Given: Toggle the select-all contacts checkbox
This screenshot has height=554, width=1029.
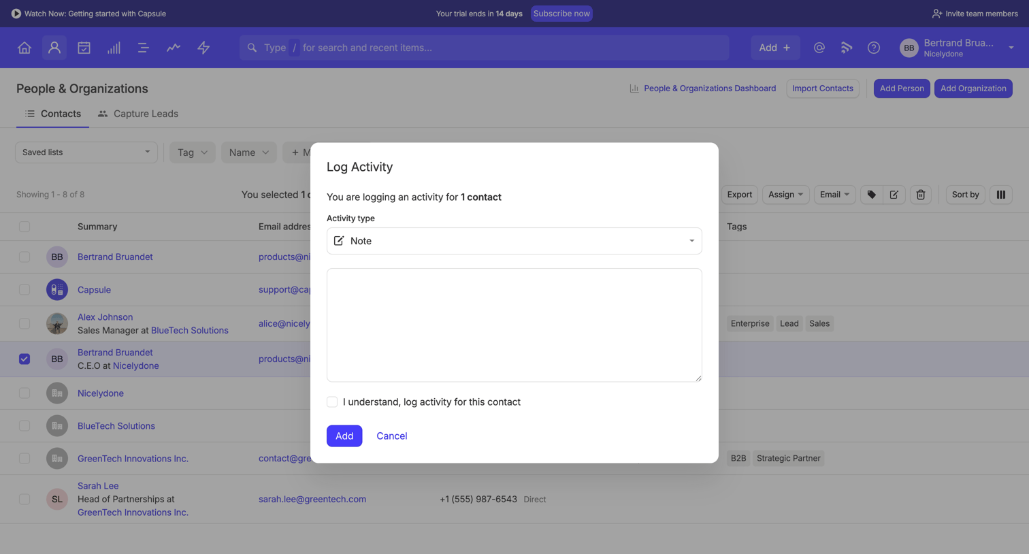Looking at the screenshot, I should point(24,227).
